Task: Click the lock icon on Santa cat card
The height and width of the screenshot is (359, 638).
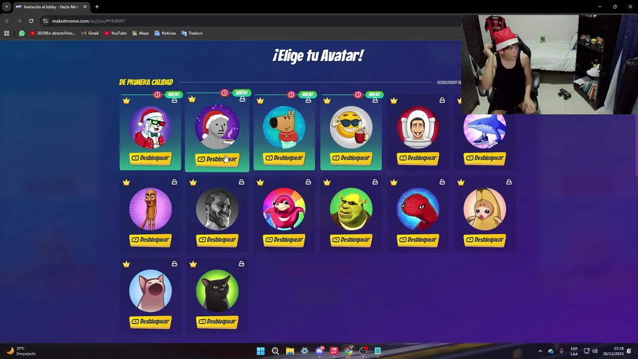Action: 174,100
